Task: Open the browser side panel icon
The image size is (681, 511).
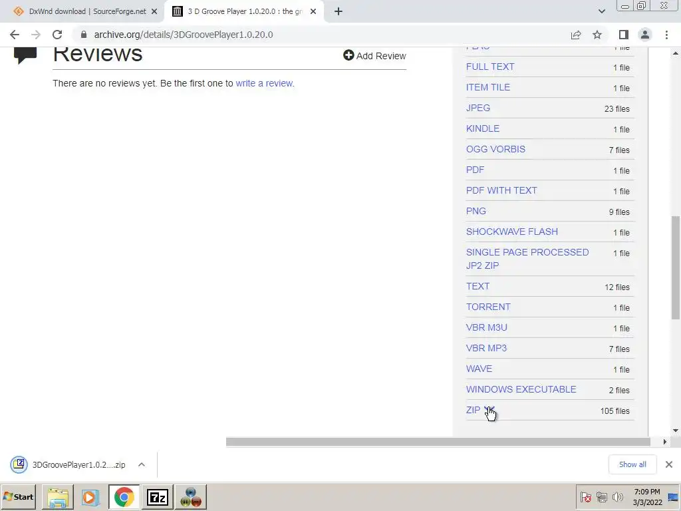Action: (624, 35)
